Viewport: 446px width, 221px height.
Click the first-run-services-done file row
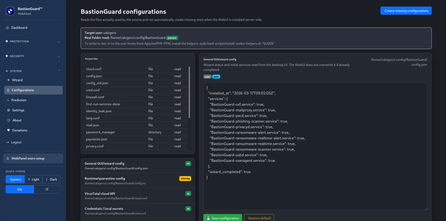click(136, 104)
